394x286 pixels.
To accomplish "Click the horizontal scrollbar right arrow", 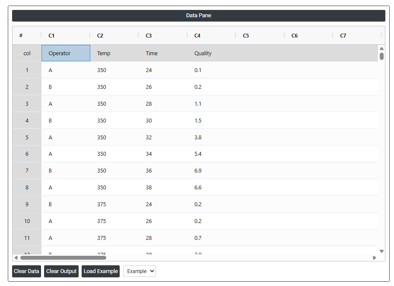I will pyautogui.click(x=375, y=258).
